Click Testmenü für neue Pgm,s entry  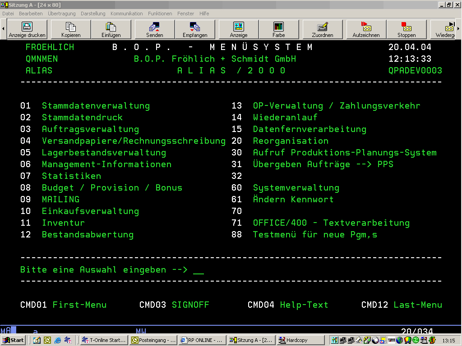[x=315, y=234]
